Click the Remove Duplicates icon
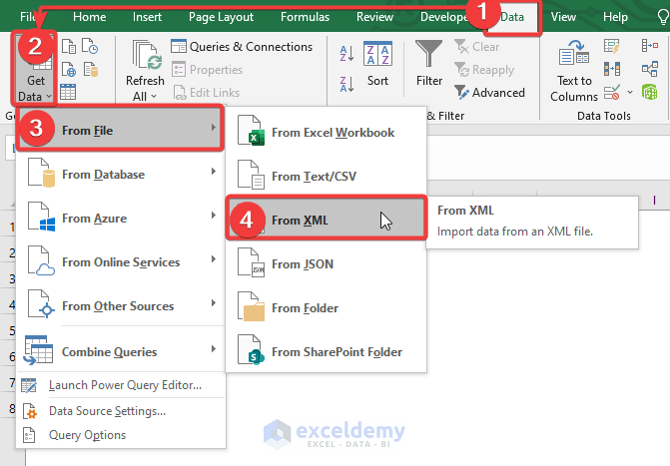This screenshot has width=670, height=466. [x=612, y=69]
